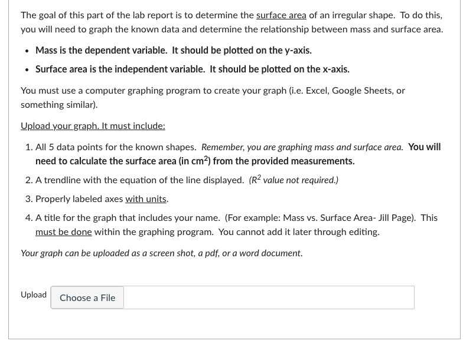The image size is (476, 344).
Task: Click the italic note about screenshot or pdf upload
Action: tap(161, 253)
